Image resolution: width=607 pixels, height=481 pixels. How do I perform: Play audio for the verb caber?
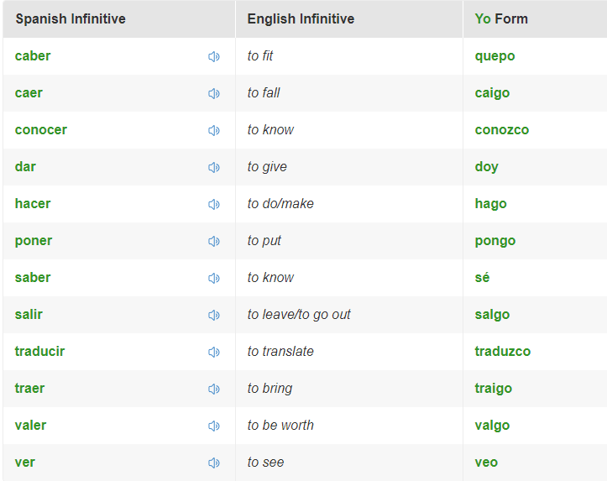214,56
